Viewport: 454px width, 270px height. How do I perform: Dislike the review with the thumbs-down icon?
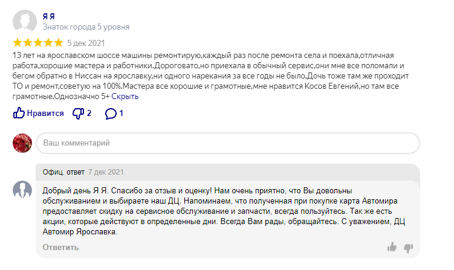tap(78, 113)
